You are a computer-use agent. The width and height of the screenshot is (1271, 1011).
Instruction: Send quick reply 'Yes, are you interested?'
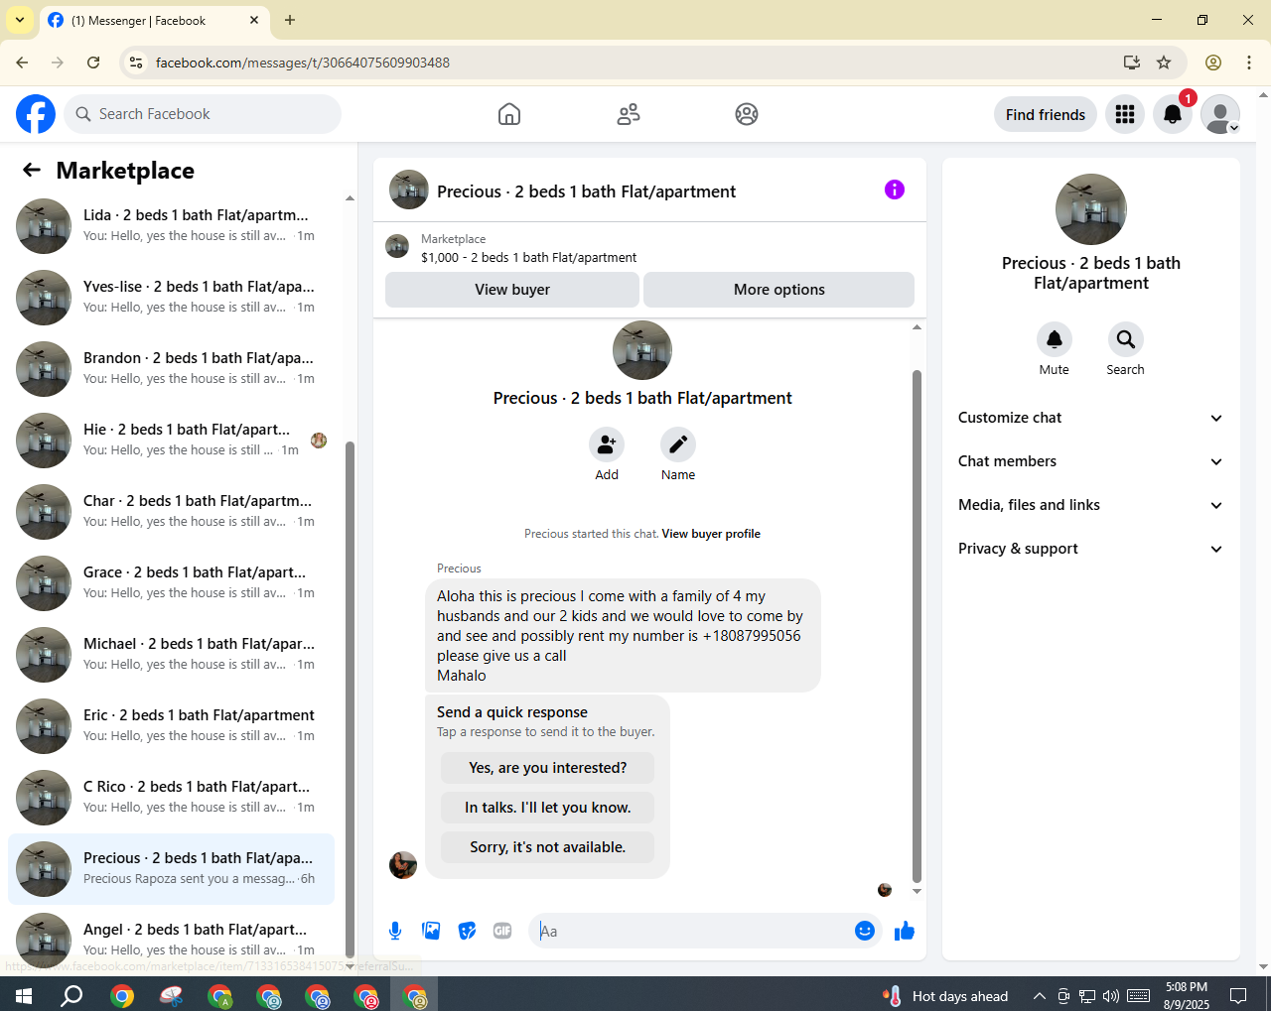[x=547, y=768]
